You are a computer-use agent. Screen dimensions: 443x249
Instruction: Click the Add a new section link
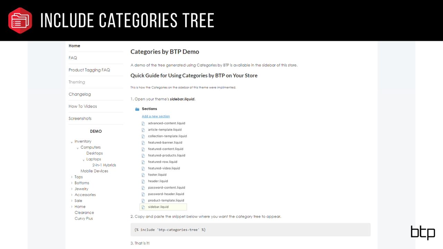[x=156, y=116]
